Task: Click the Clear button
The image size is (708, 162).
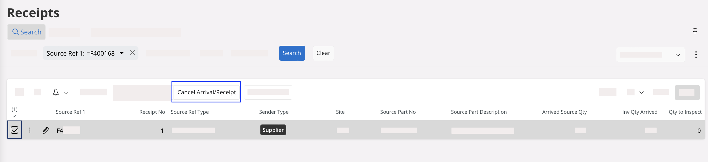Action: [323, 53]
